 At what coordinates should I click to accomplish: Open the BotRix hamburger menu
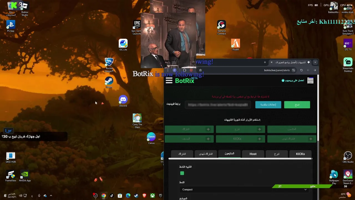pyautogui.click(x=169, y=81)
